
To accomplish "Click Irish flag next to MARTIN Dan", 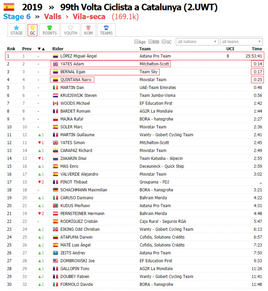I will coord(55,87).
